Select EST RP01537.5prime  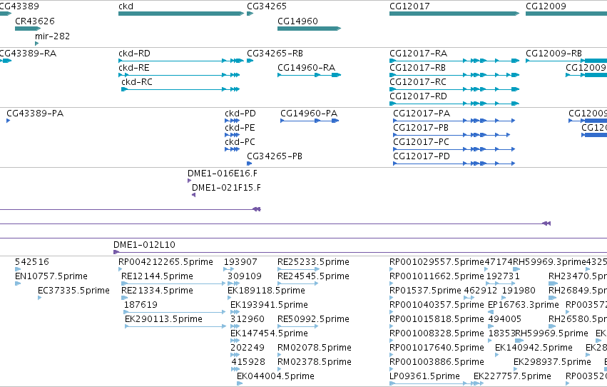click(x=392, y=298)
